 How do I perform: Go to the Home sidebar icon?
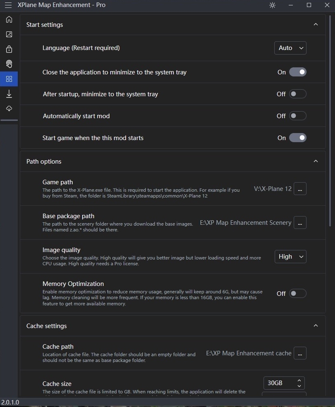click(9, 19)
